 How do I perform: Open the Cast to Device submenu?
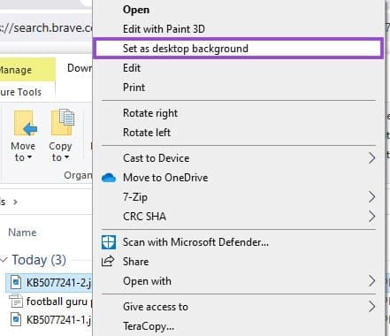tap(238, 158)
